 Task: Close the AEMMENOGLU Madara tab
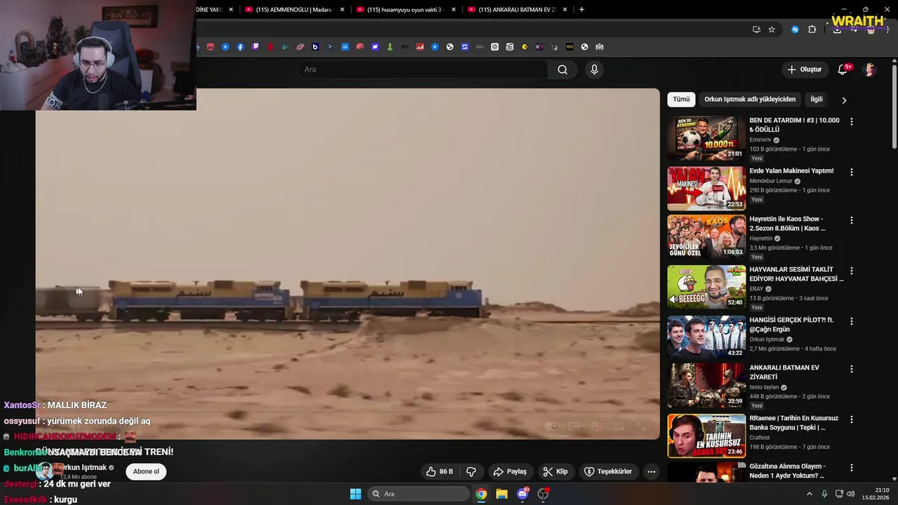(x=342, y=10)
